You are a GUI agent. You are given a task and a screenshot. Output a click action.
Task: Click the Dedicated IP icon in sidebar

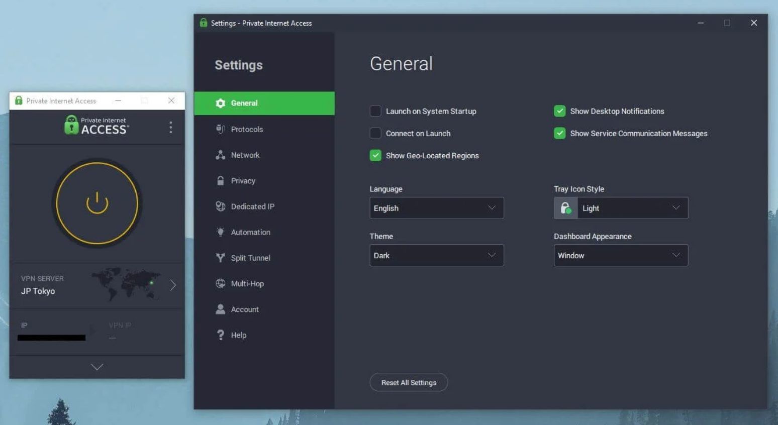[220, 206]
